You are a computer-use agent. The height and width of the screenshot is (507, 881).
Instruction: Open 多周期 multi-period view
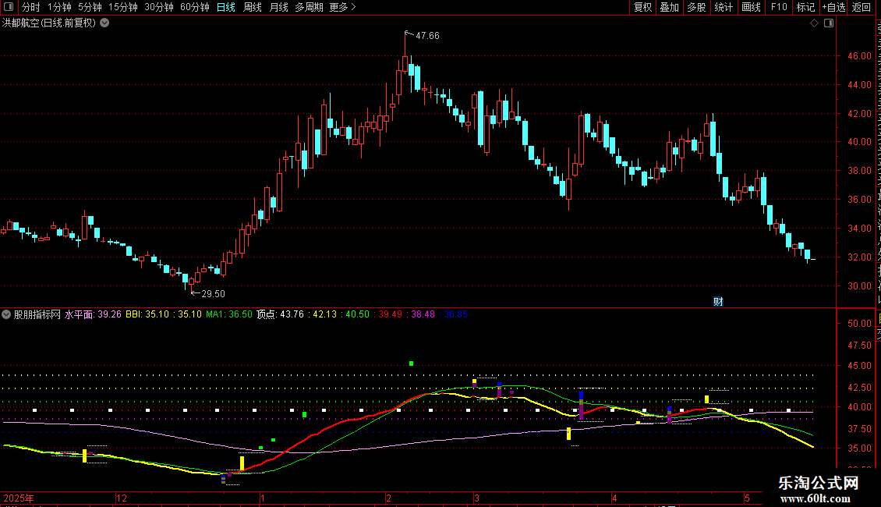(x=309, y=7)
